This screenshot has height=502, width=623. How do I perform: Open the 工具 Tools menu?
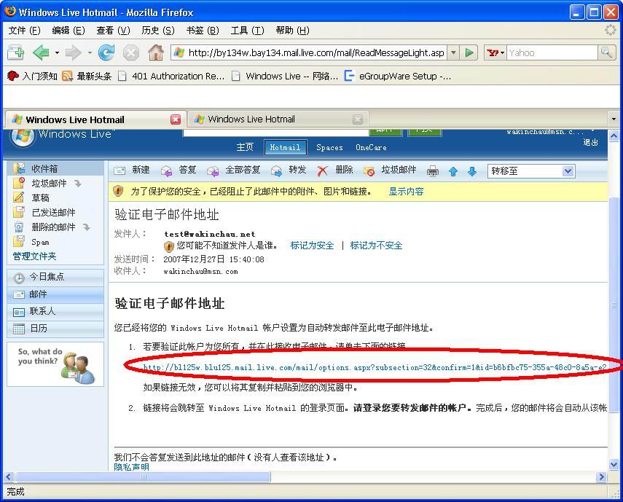(247, 31)
